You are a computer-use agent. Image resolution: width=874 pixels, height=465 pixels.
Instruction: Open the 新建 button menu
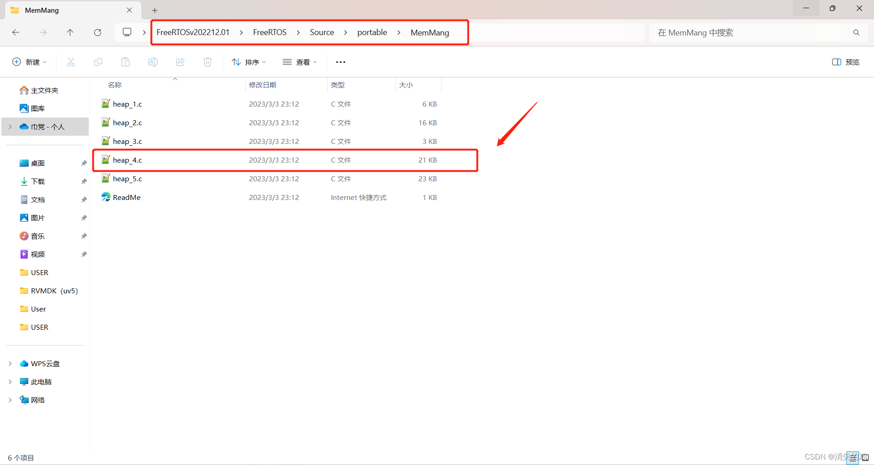29,62
